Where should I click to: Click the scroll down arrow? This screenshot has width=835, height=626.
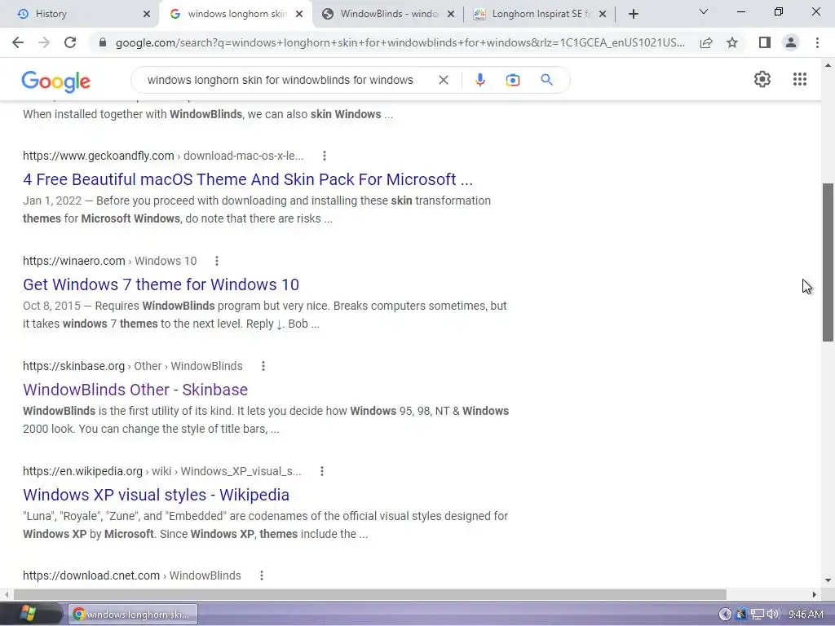click(x=828, y=580)
